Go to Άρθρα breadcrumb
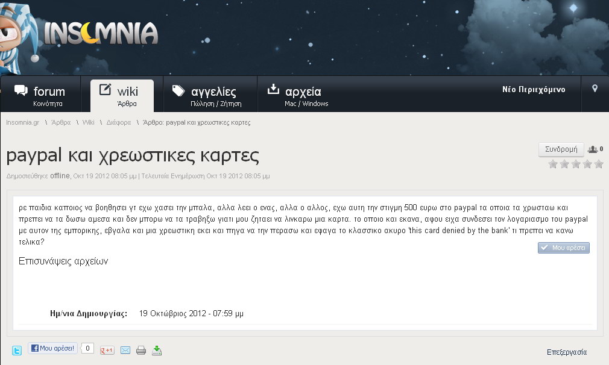Image resolution: width=609 pixels, height=365 pixels. [61, 123]
